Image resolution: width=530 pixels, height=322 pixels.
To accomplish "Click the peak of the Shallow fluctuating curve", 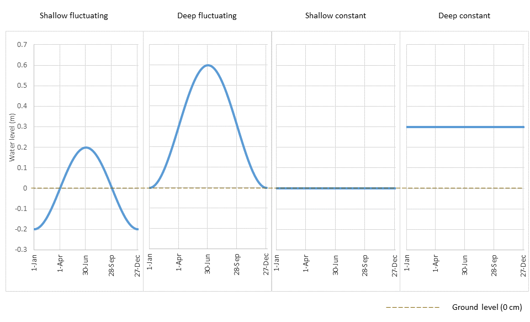I will pos(86,147).
